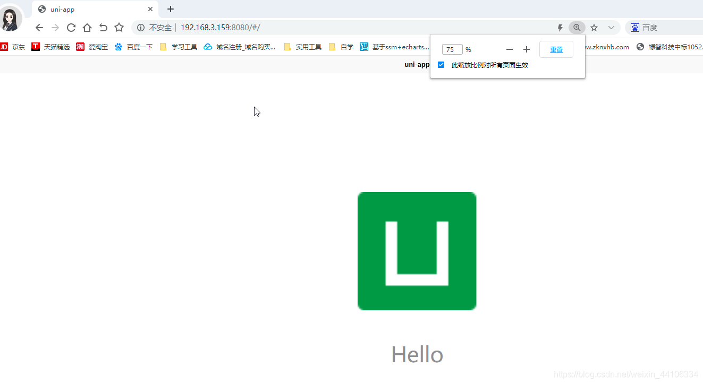Open the 域名注册 bookmark
This screenshot has width=703, height=384.
click(x=240, y=47)
